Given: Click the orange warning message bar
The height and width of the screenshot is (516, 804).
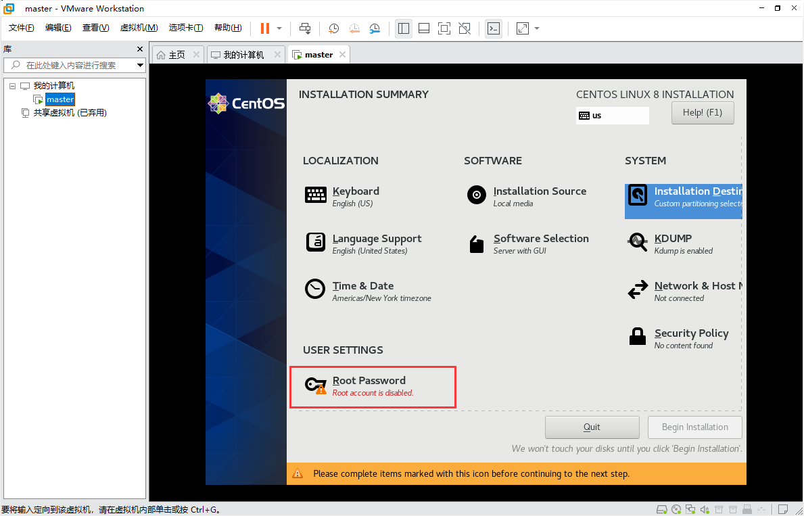Looking at the screenshot, I should [517, 473].
